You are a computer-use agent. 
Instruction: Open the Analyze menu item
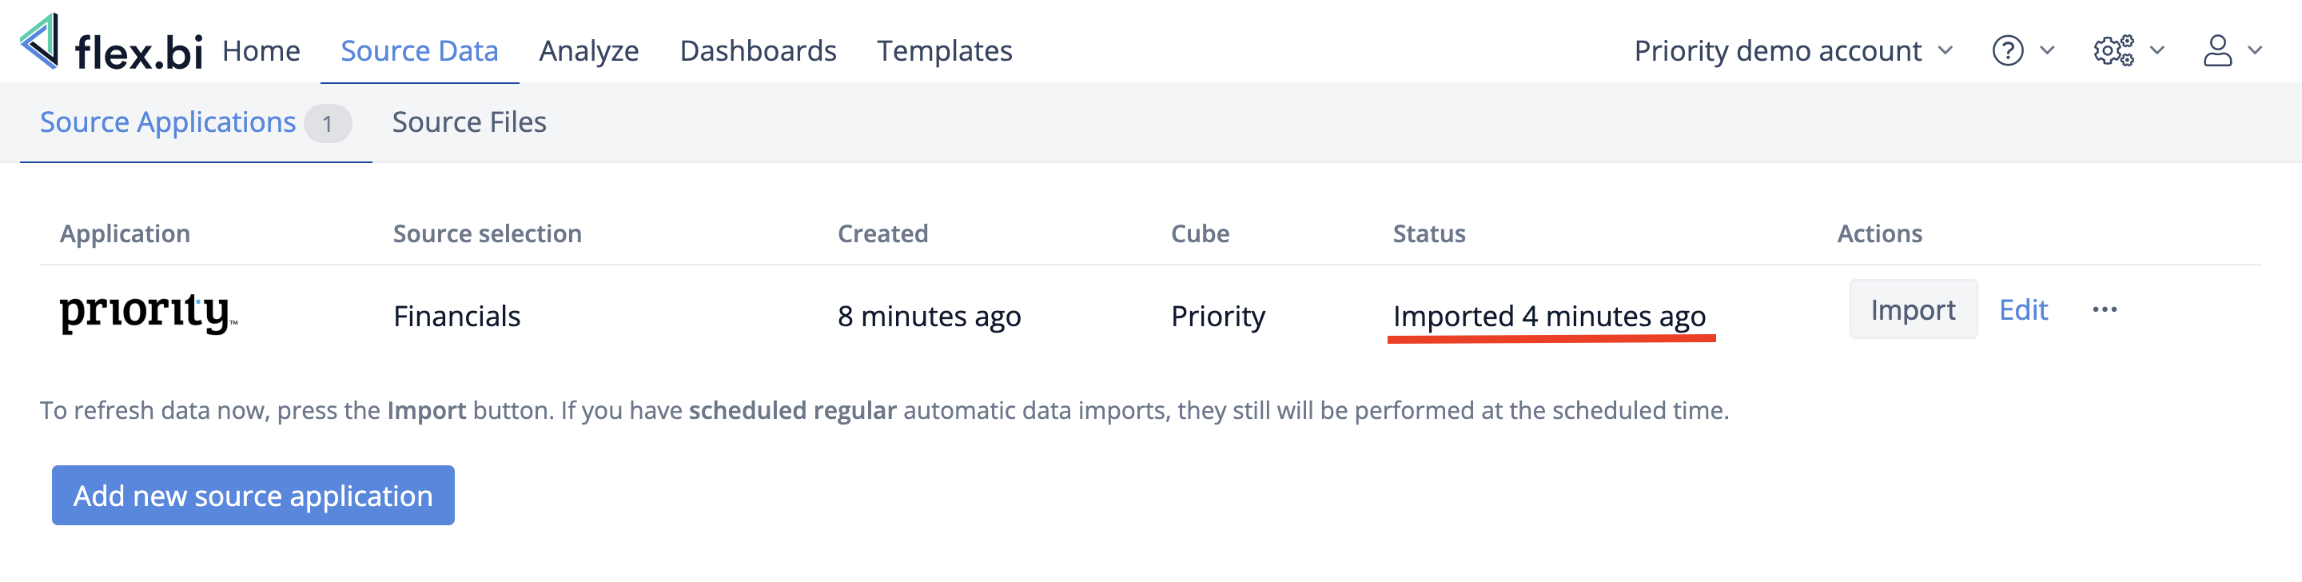coord(589,51)
